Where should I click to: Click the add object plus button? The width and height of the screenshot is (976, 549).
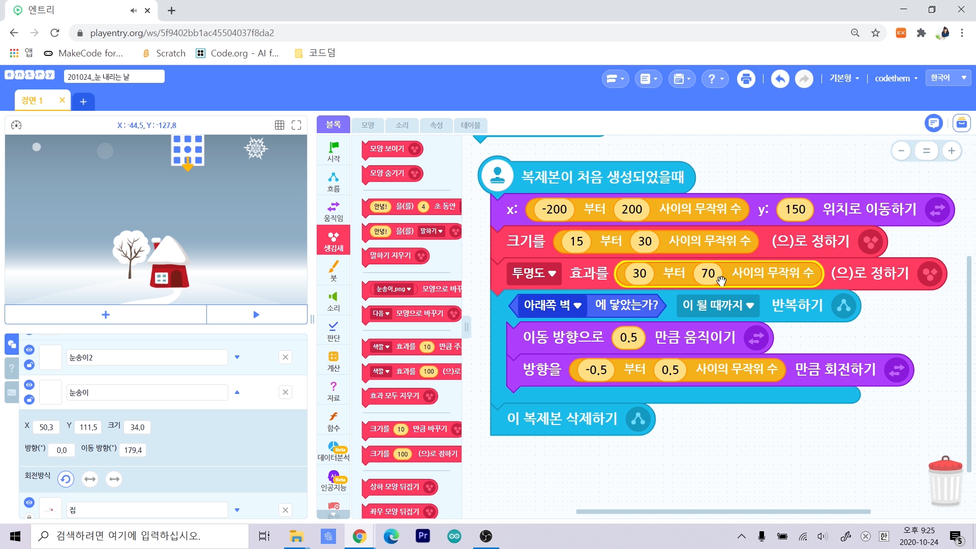106,315
